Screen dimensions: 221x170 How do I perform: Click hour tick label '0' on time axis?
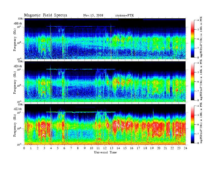pos(24,148)
